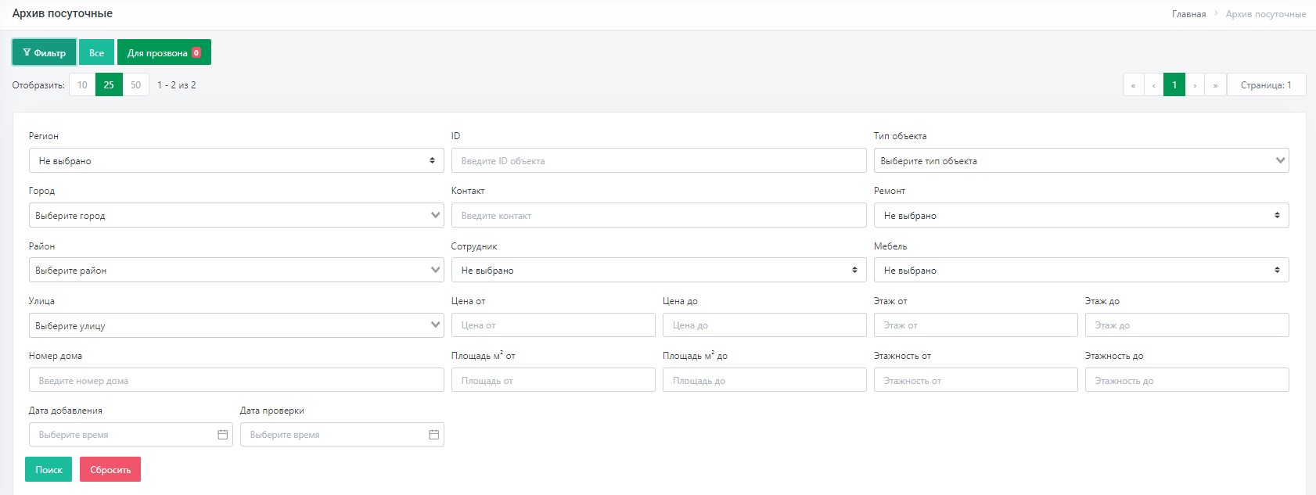The height and width of the screenshot is (495, 1316).
Task: Click the chevron arrow of Выберите район
Action: pyautogui.click(x=436, y=270)
